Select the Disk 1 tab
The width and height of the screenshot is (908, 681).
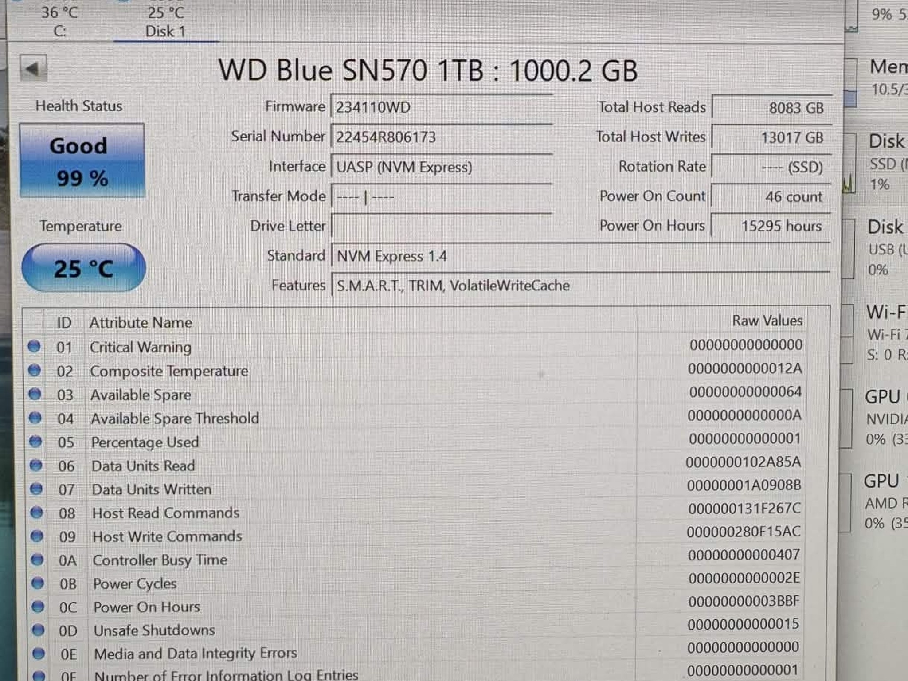point(165,21)
